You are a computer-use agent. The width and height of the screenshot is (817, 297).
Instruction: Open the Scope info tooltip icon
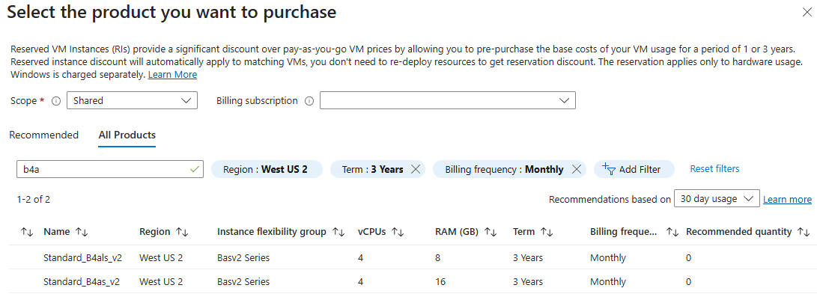57,101
